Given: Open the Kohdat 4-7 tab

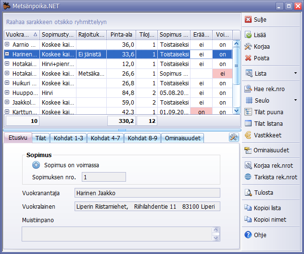Looking at the screenshot, I should [105, 138].
